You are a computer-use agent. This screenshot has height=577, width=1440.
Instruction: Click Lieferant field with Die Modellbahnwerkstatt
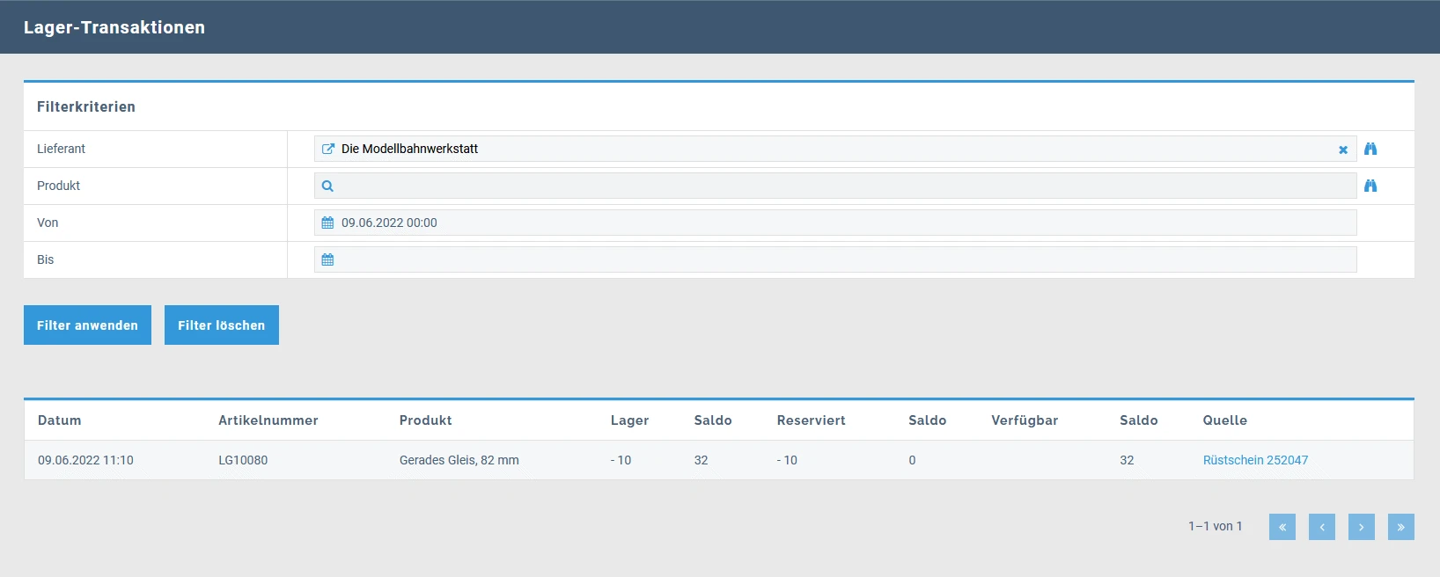tap(835, 149)
